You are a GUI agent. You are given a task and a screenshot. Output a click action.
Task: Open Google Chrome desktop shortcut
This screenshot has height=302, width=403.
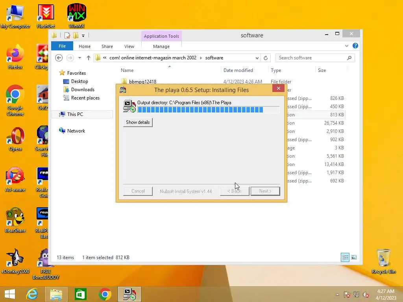15,101
